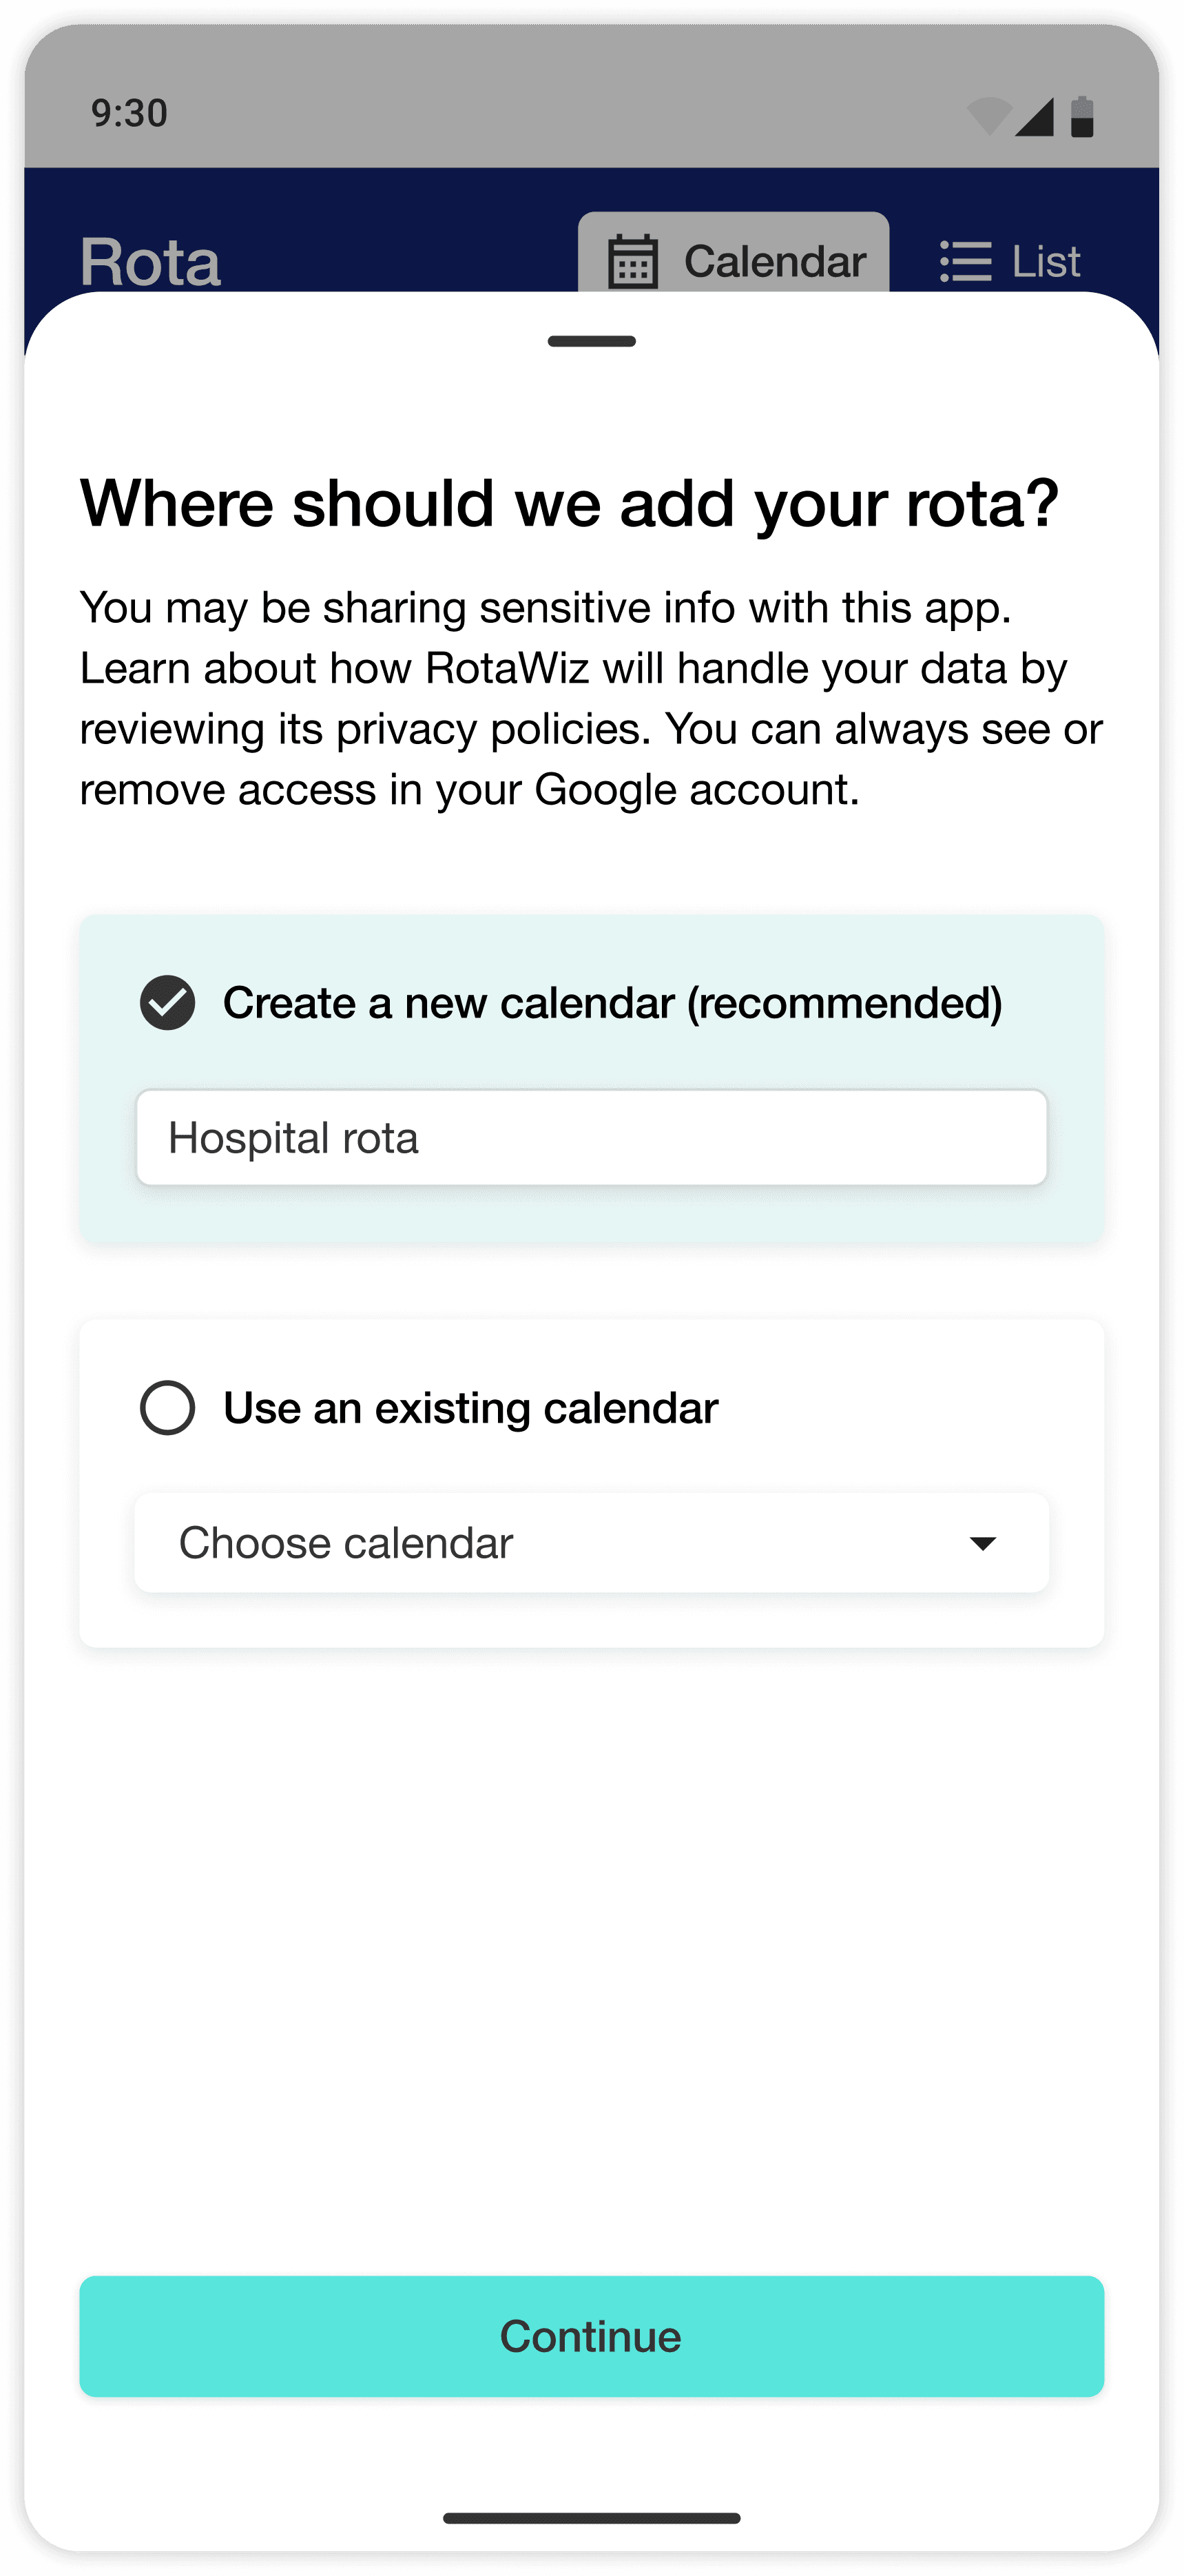Switch to the Calendar tab label
The width and height of the screenshot is (1184, 2576).
774,262
